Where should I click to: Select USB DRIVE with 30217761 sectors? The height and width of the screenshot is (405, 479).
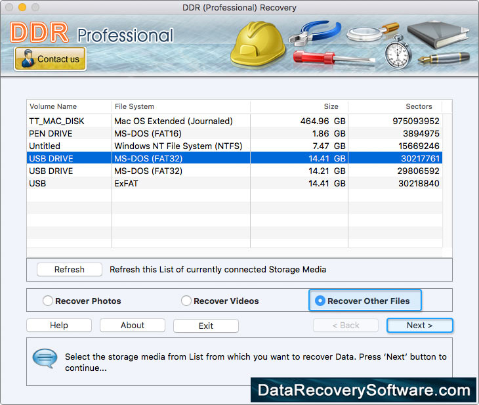(234, 158)
